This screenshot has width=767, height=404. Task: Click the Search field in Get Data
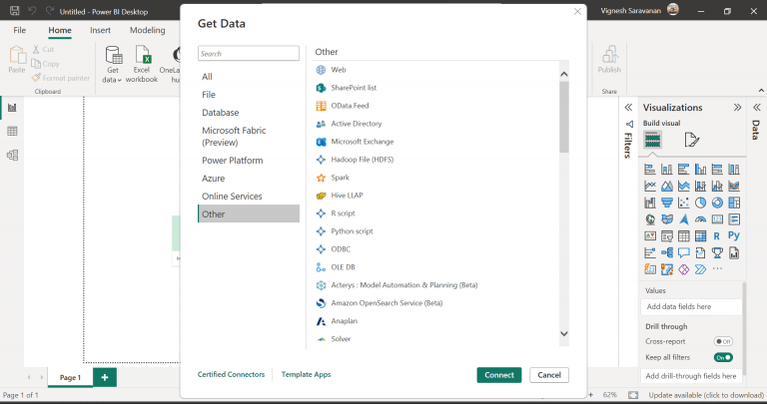point(248,54)
